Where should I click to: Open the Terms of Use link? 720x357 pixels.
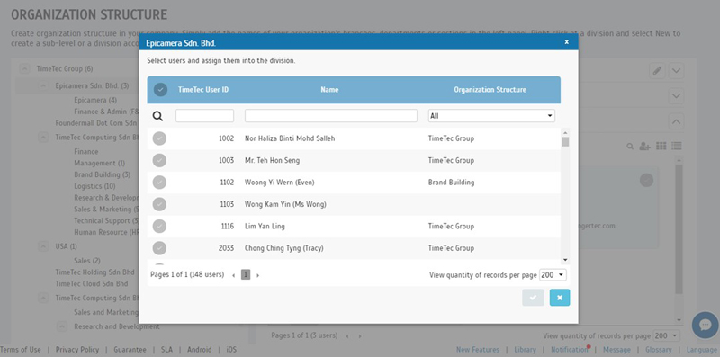pyautogui.click(x=21, y=350)
